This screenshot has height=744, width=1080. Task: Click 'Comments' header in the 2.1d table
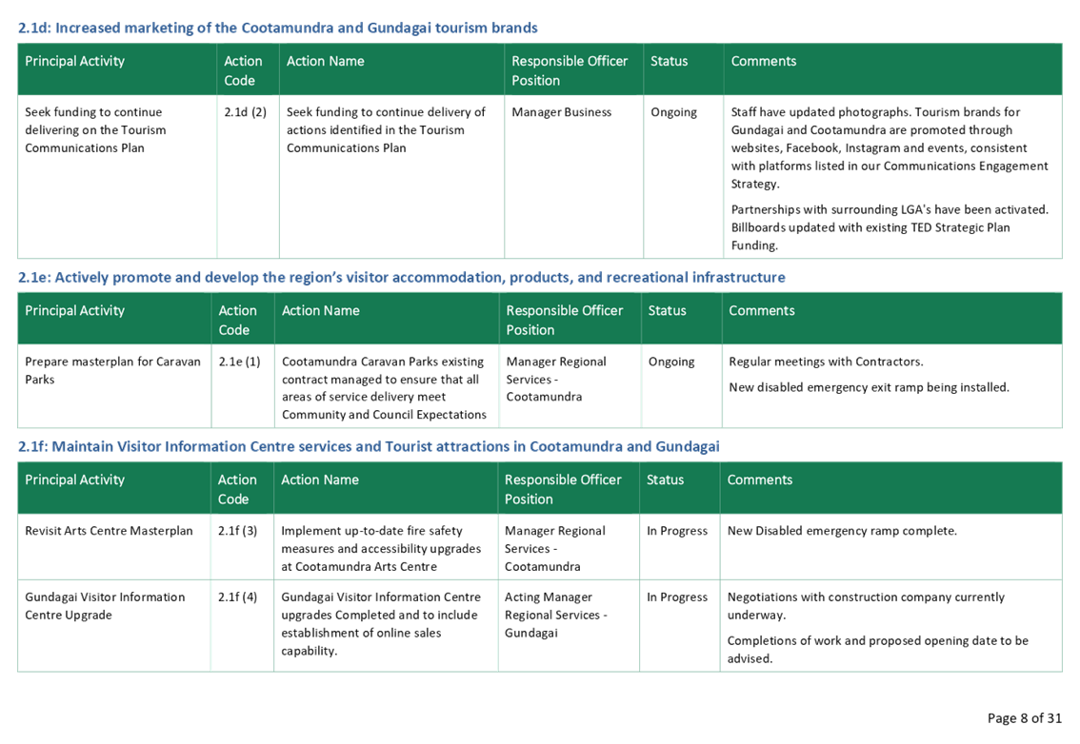[763, 61]
